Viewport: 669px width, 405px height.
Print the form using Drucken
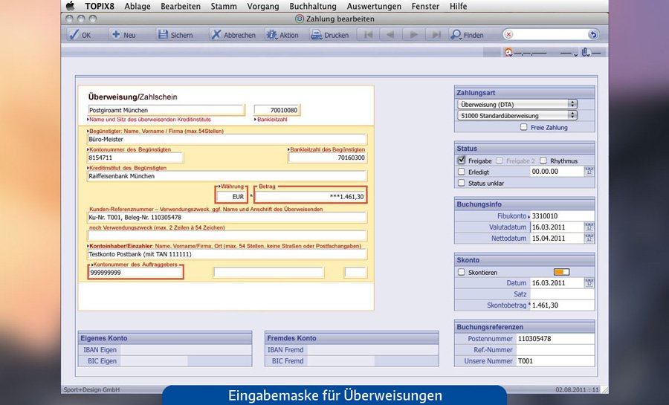[x=330, y=35]
